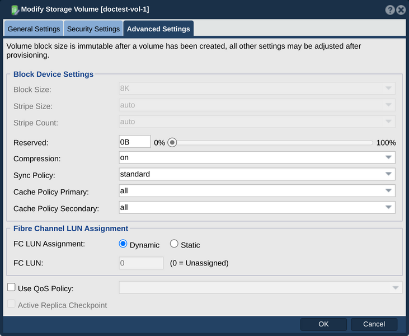Image resolution: width=409 pixels, height=336 pixels.
Task: Click the 100% label by the Reserved slider
Action: 386,143
